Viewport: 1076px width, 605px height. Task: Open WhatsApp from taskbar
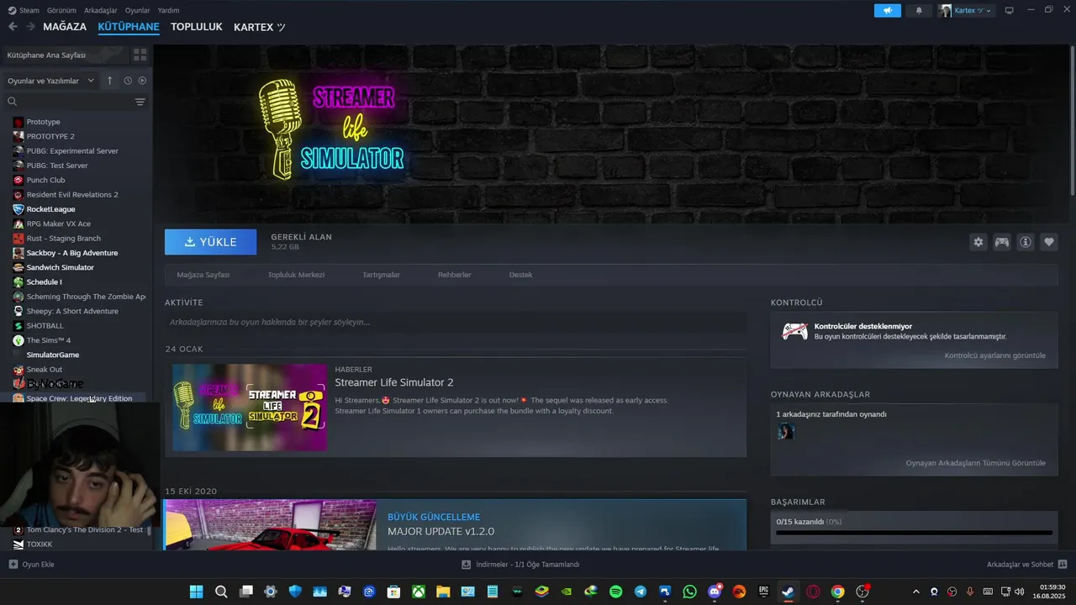pos(689,592)
